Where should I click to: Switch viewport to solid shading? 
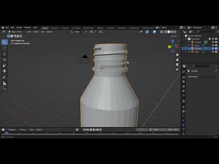(x=169, y=32)
